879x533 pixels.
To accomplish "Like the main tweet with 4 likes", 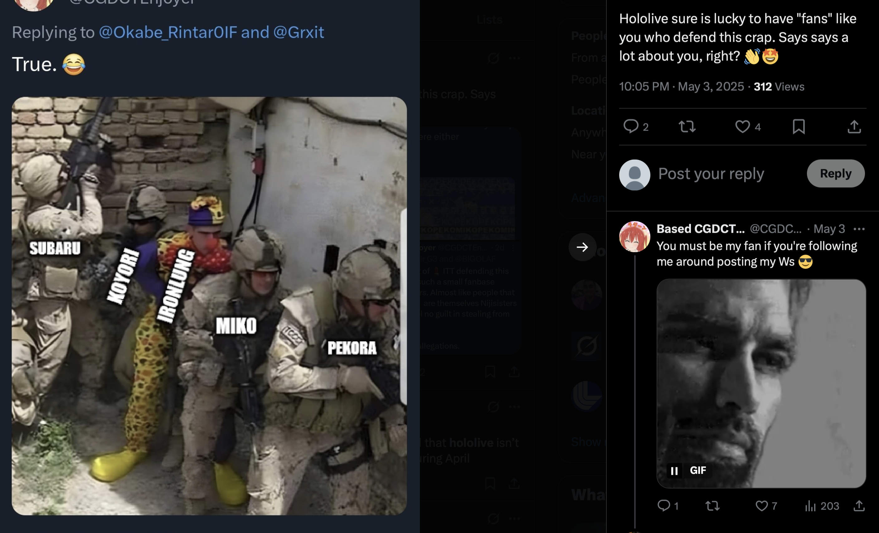I will 742,127.
